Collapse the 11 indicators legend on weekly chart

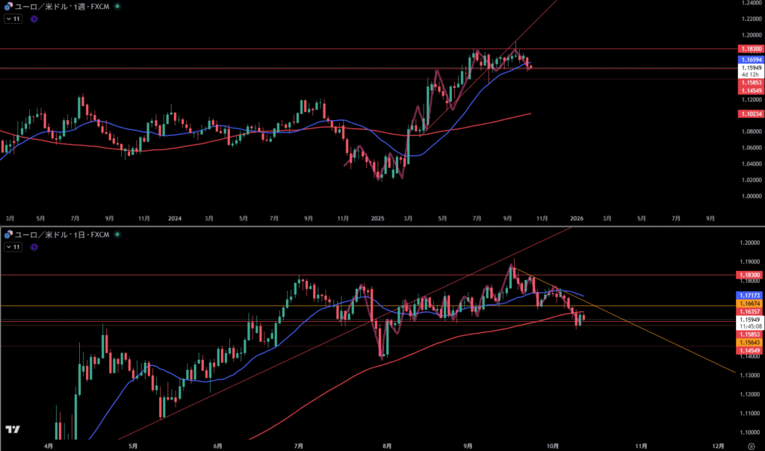13,19
